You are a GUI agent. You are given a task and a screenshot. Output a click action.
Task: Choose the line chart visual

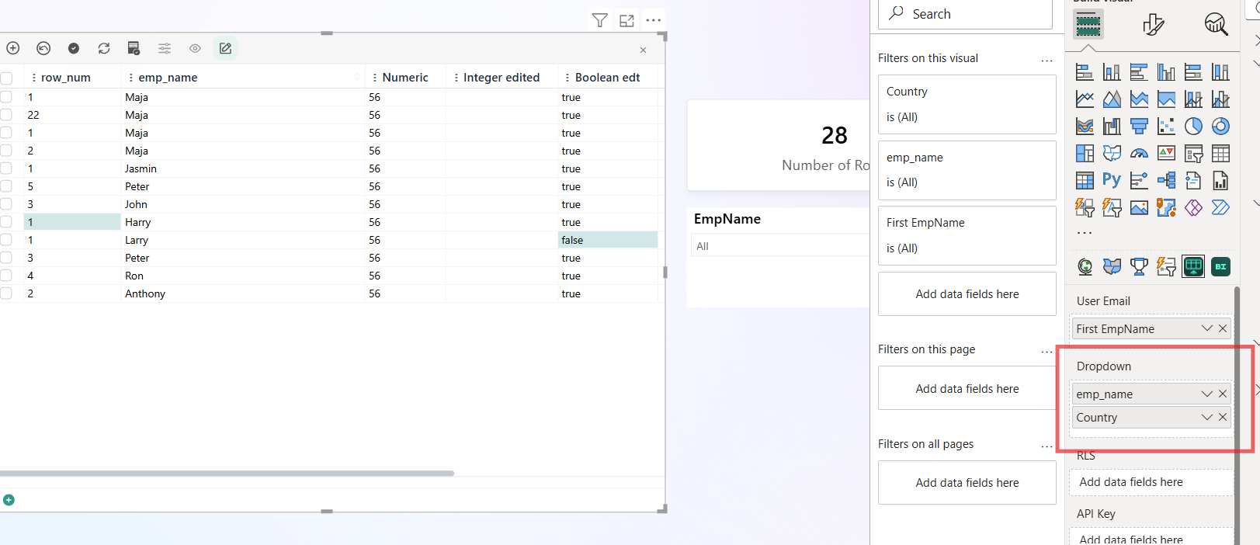1085,99
